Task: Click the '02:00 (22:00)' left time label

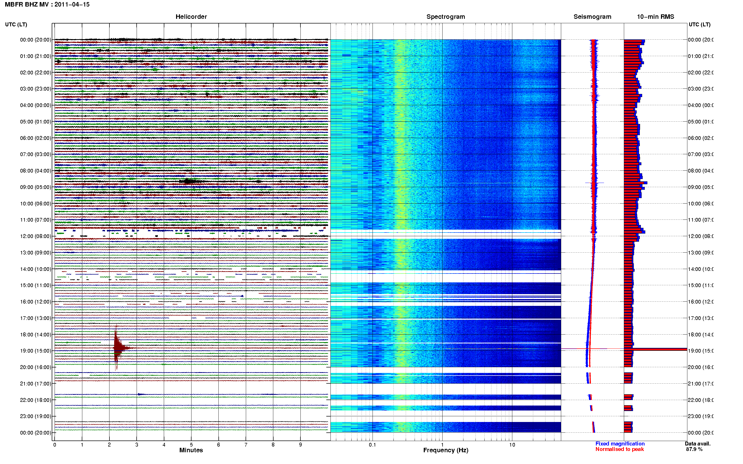Action: (35, 73)
